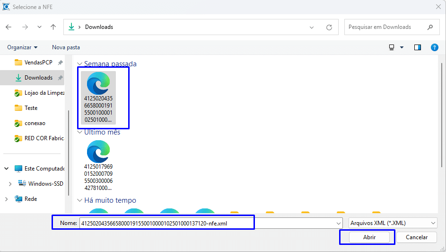The image size is (446, 252).
Task: Click the Abrir button
Action: pyautogui.click(x=369, y=237)
